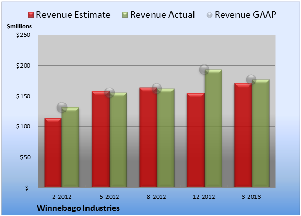This screenshot has height=216, width=301.
Task: Click the red Revenue Estimate legend swatch
Action: (31, 15)
